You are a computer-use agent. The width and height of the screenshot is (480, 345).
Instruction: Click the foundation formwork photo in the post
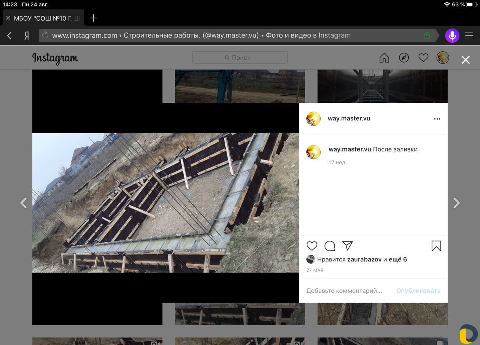(x=165, y=203)
